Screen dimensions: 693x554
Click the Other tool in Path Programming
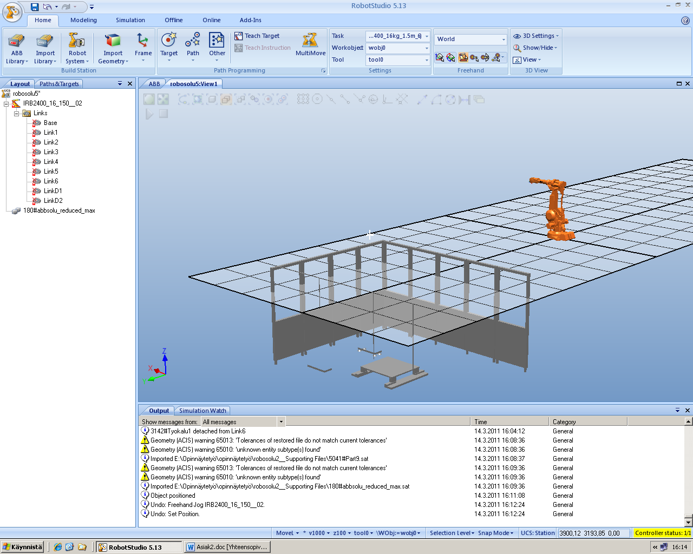(217, 48)
